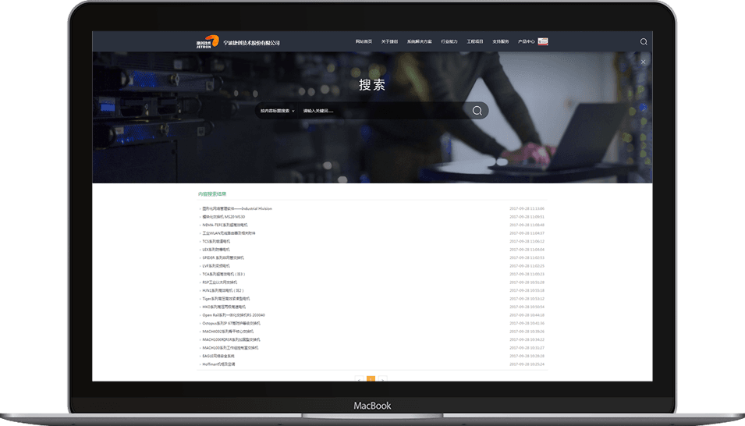This screenshot has width=745, height=426.
Task: Open the EAGLE网络安全系统 result
Action: coord(218,356)
